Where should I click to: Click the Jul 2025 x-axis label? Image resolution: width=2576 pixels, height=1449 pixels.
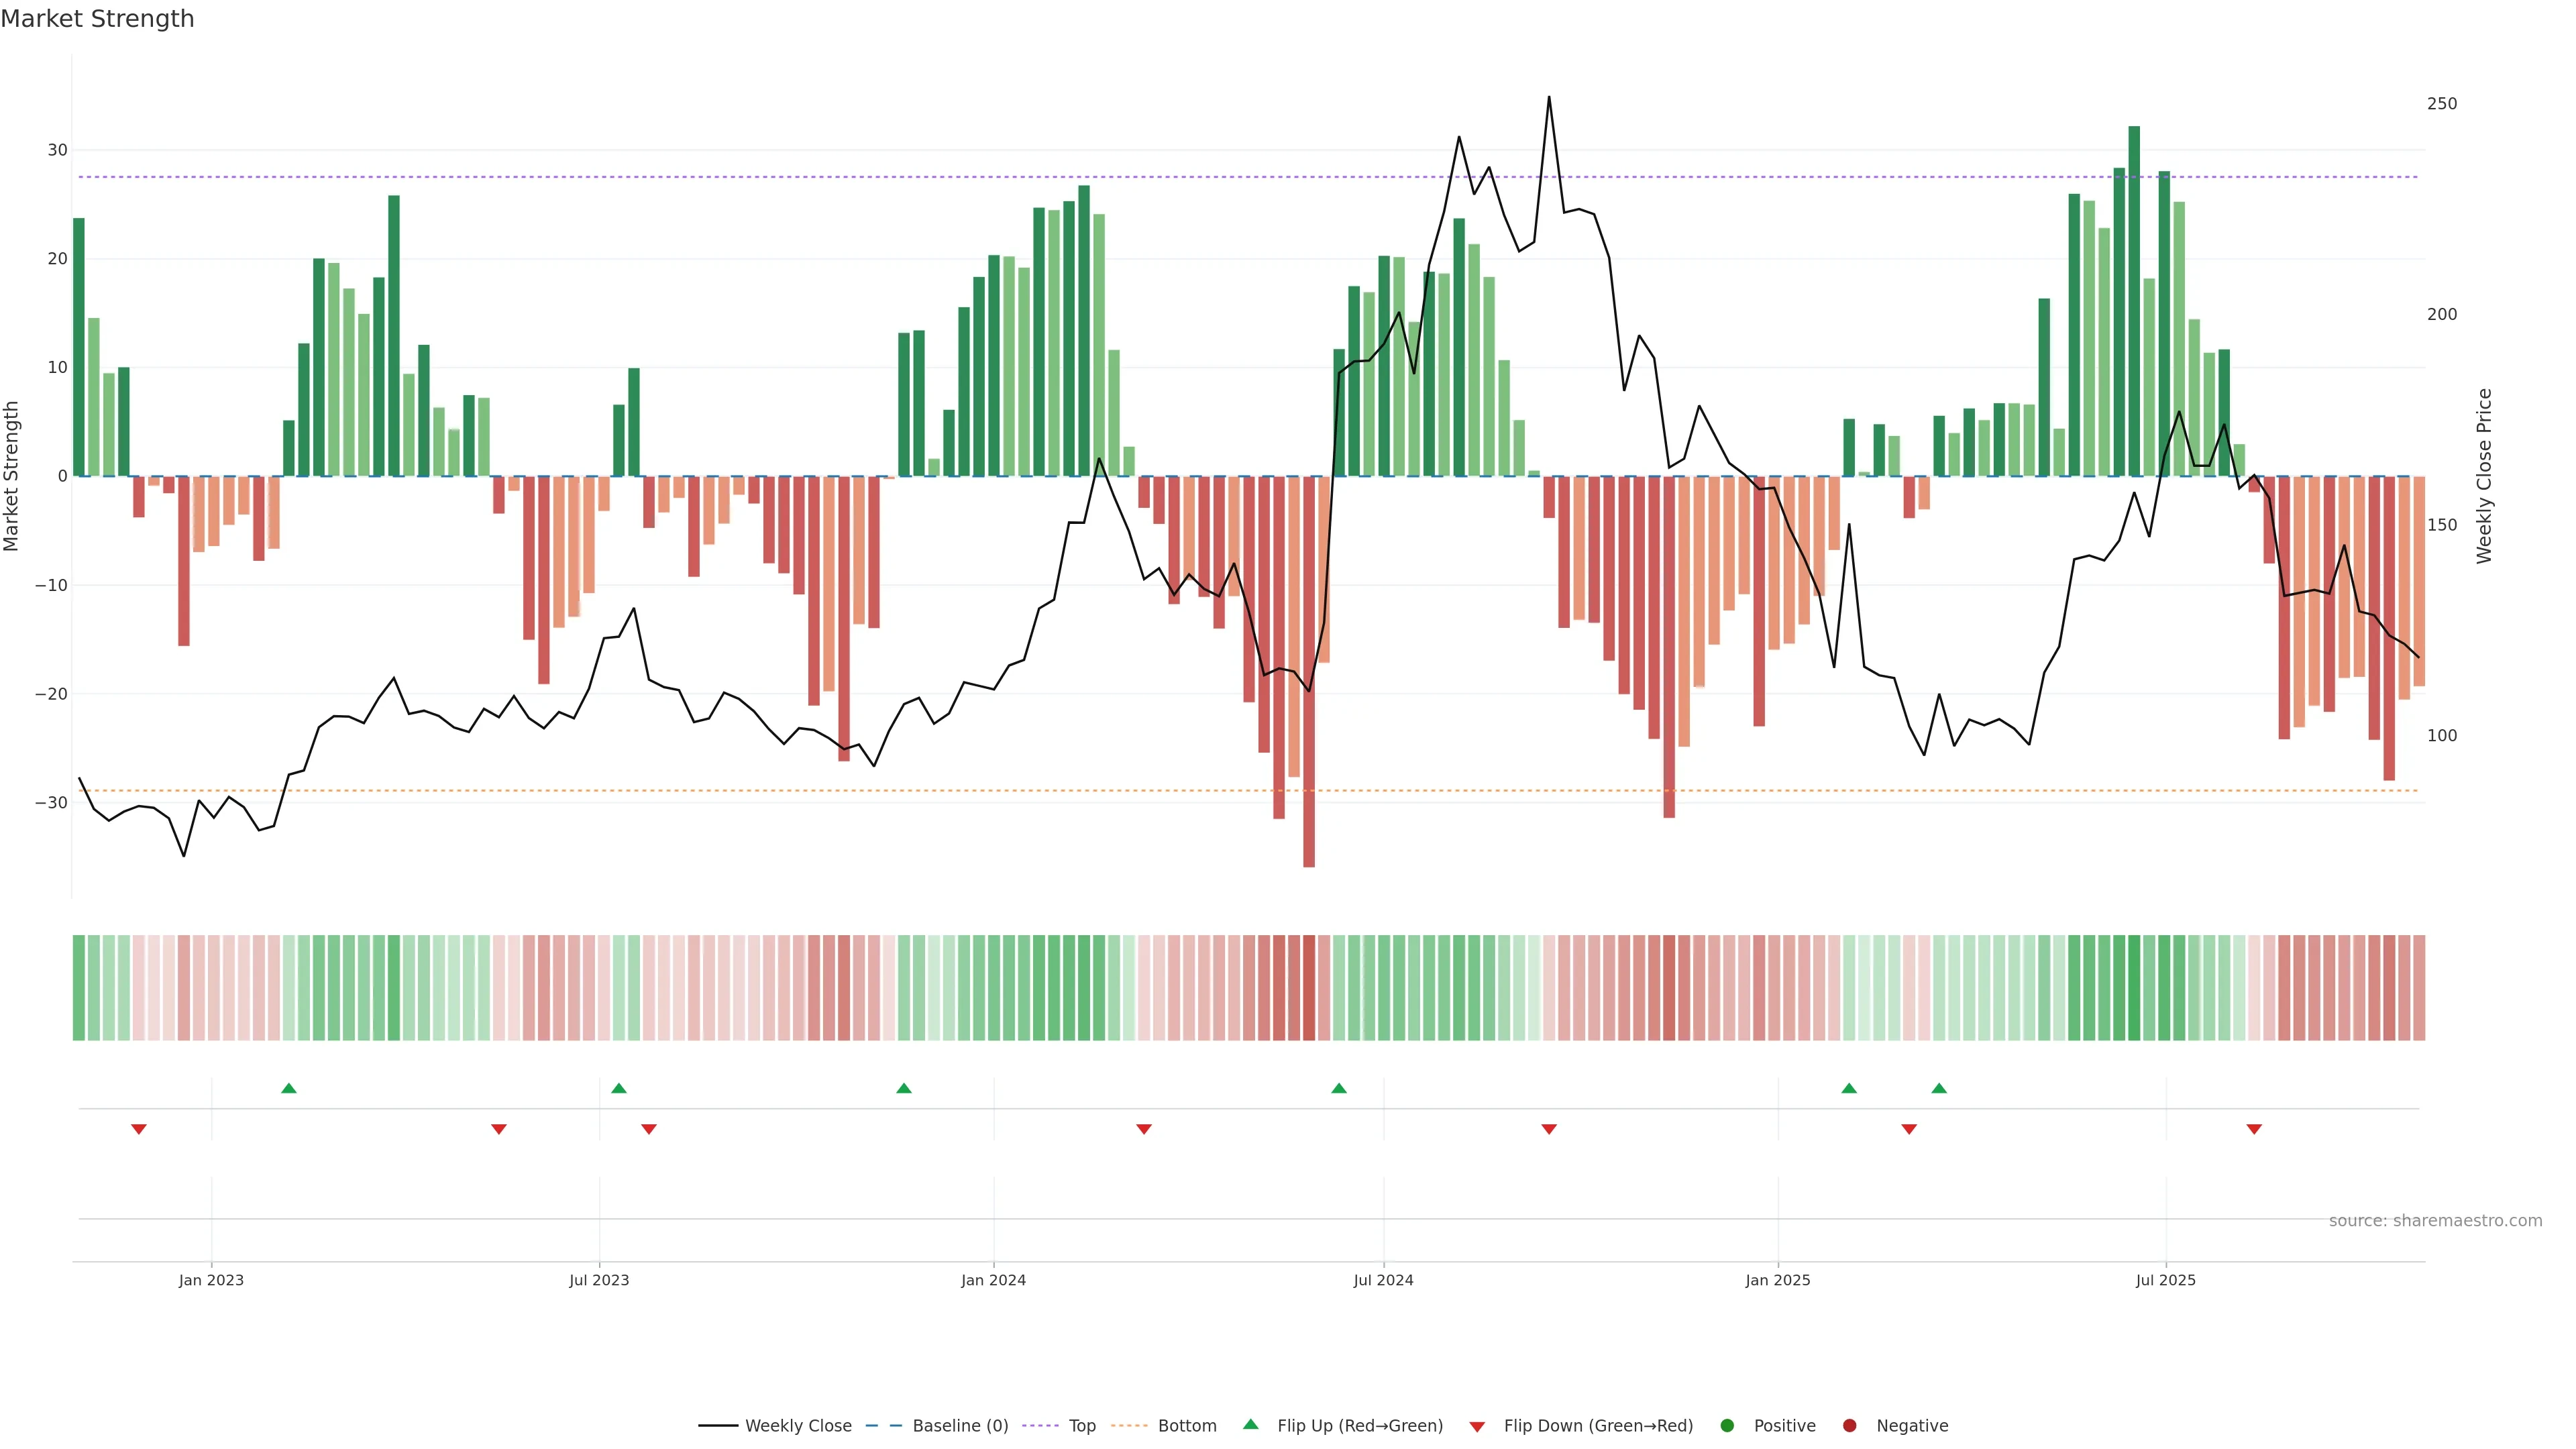pos(2165,1280)
